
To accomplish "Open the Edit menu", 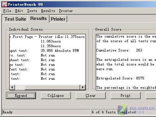I will pos(19,11).
